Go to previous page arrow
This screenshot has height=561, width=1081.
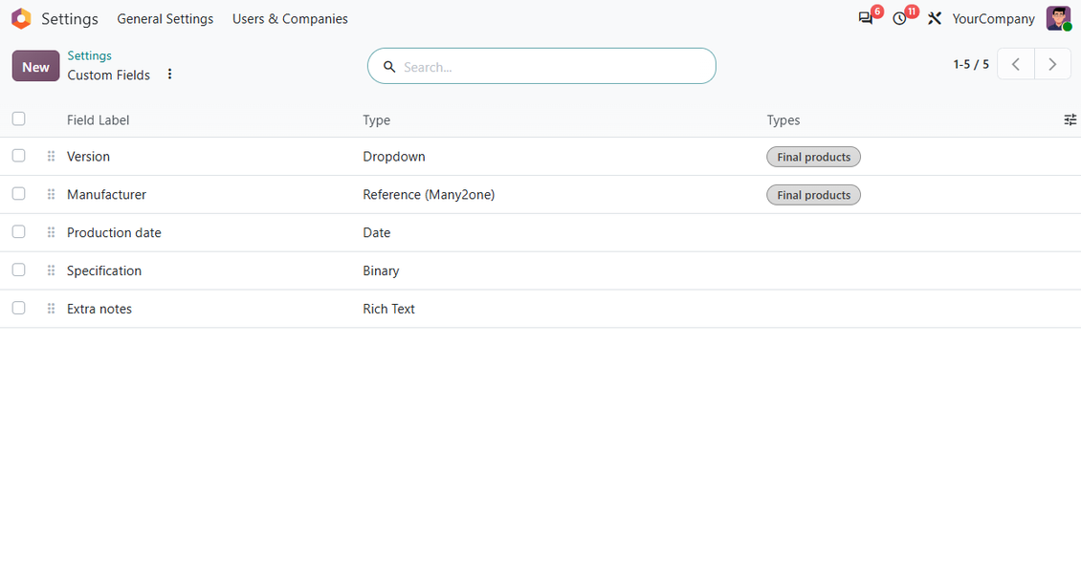[1016, 65]
